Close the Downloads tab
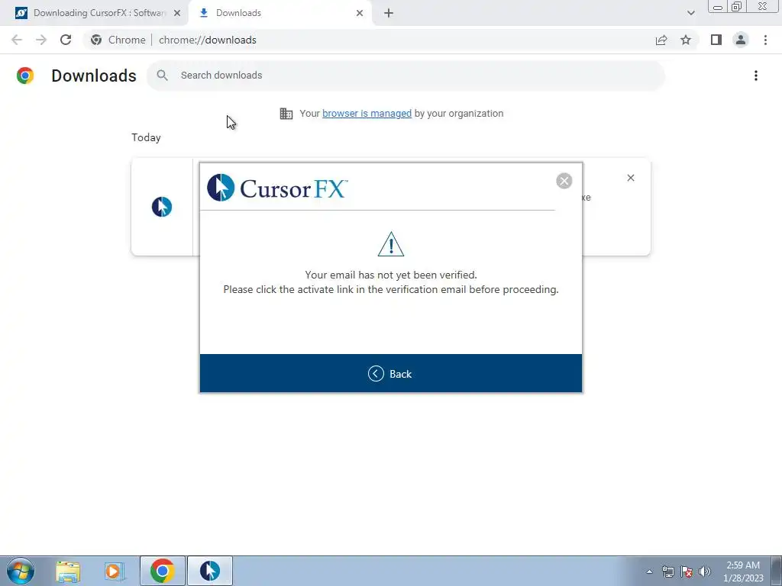Screen dimensions: 782x586 tap(360, 13)
